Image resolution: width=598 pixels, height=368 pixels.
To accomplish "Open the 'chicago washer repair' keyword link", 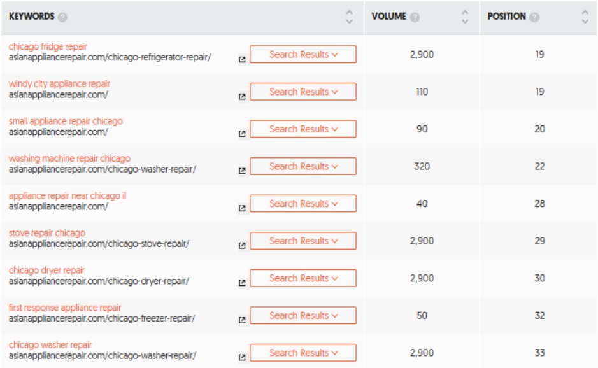I will pyautogui.click(x=50, y=345).
